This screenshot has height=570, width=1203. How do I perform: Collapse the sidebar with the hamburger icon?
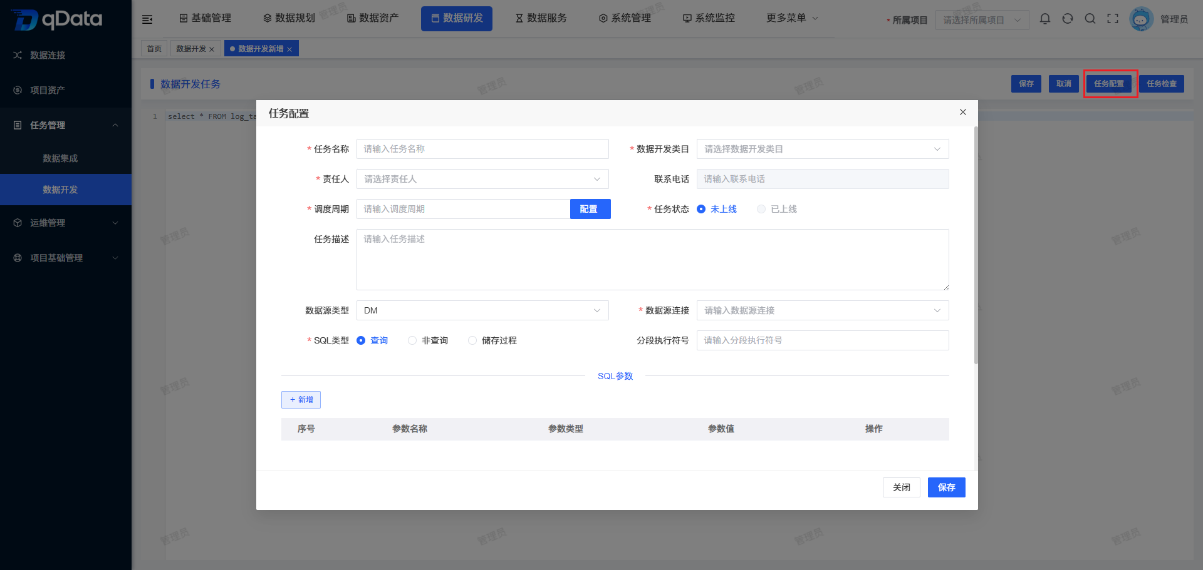coord(147,19)
